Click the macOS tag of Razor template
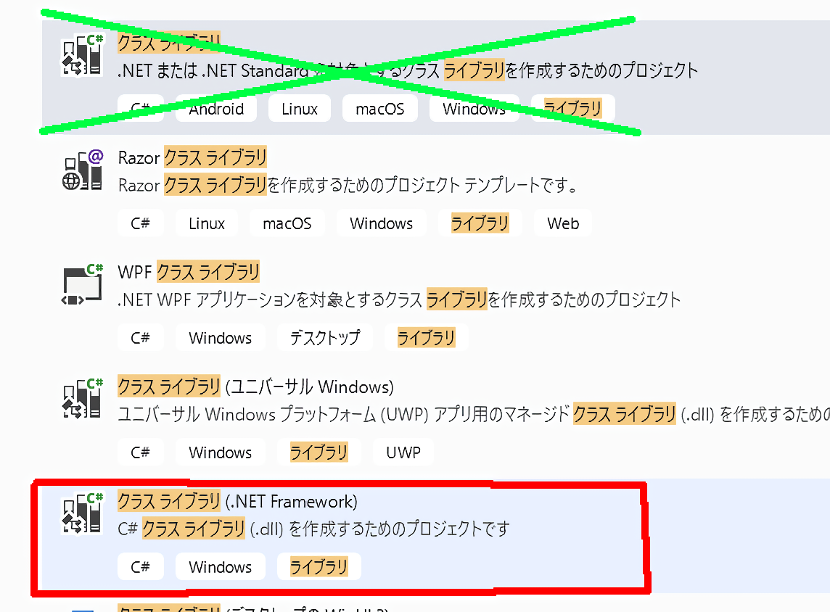This screenshot has height=612, width=830. click(287, 223)
